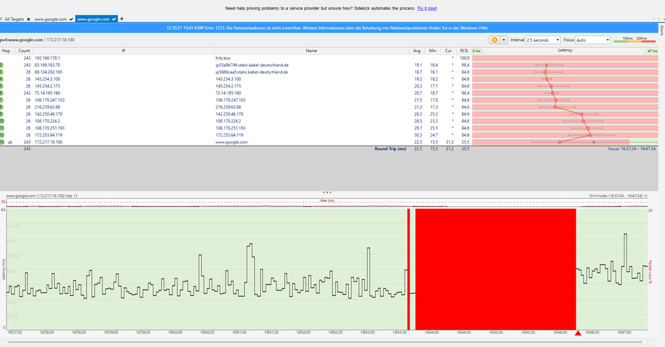Screen dimensions: 665x347
Task: Click the ICMP Error 1231 notification banner
Action: coord(329,29)
